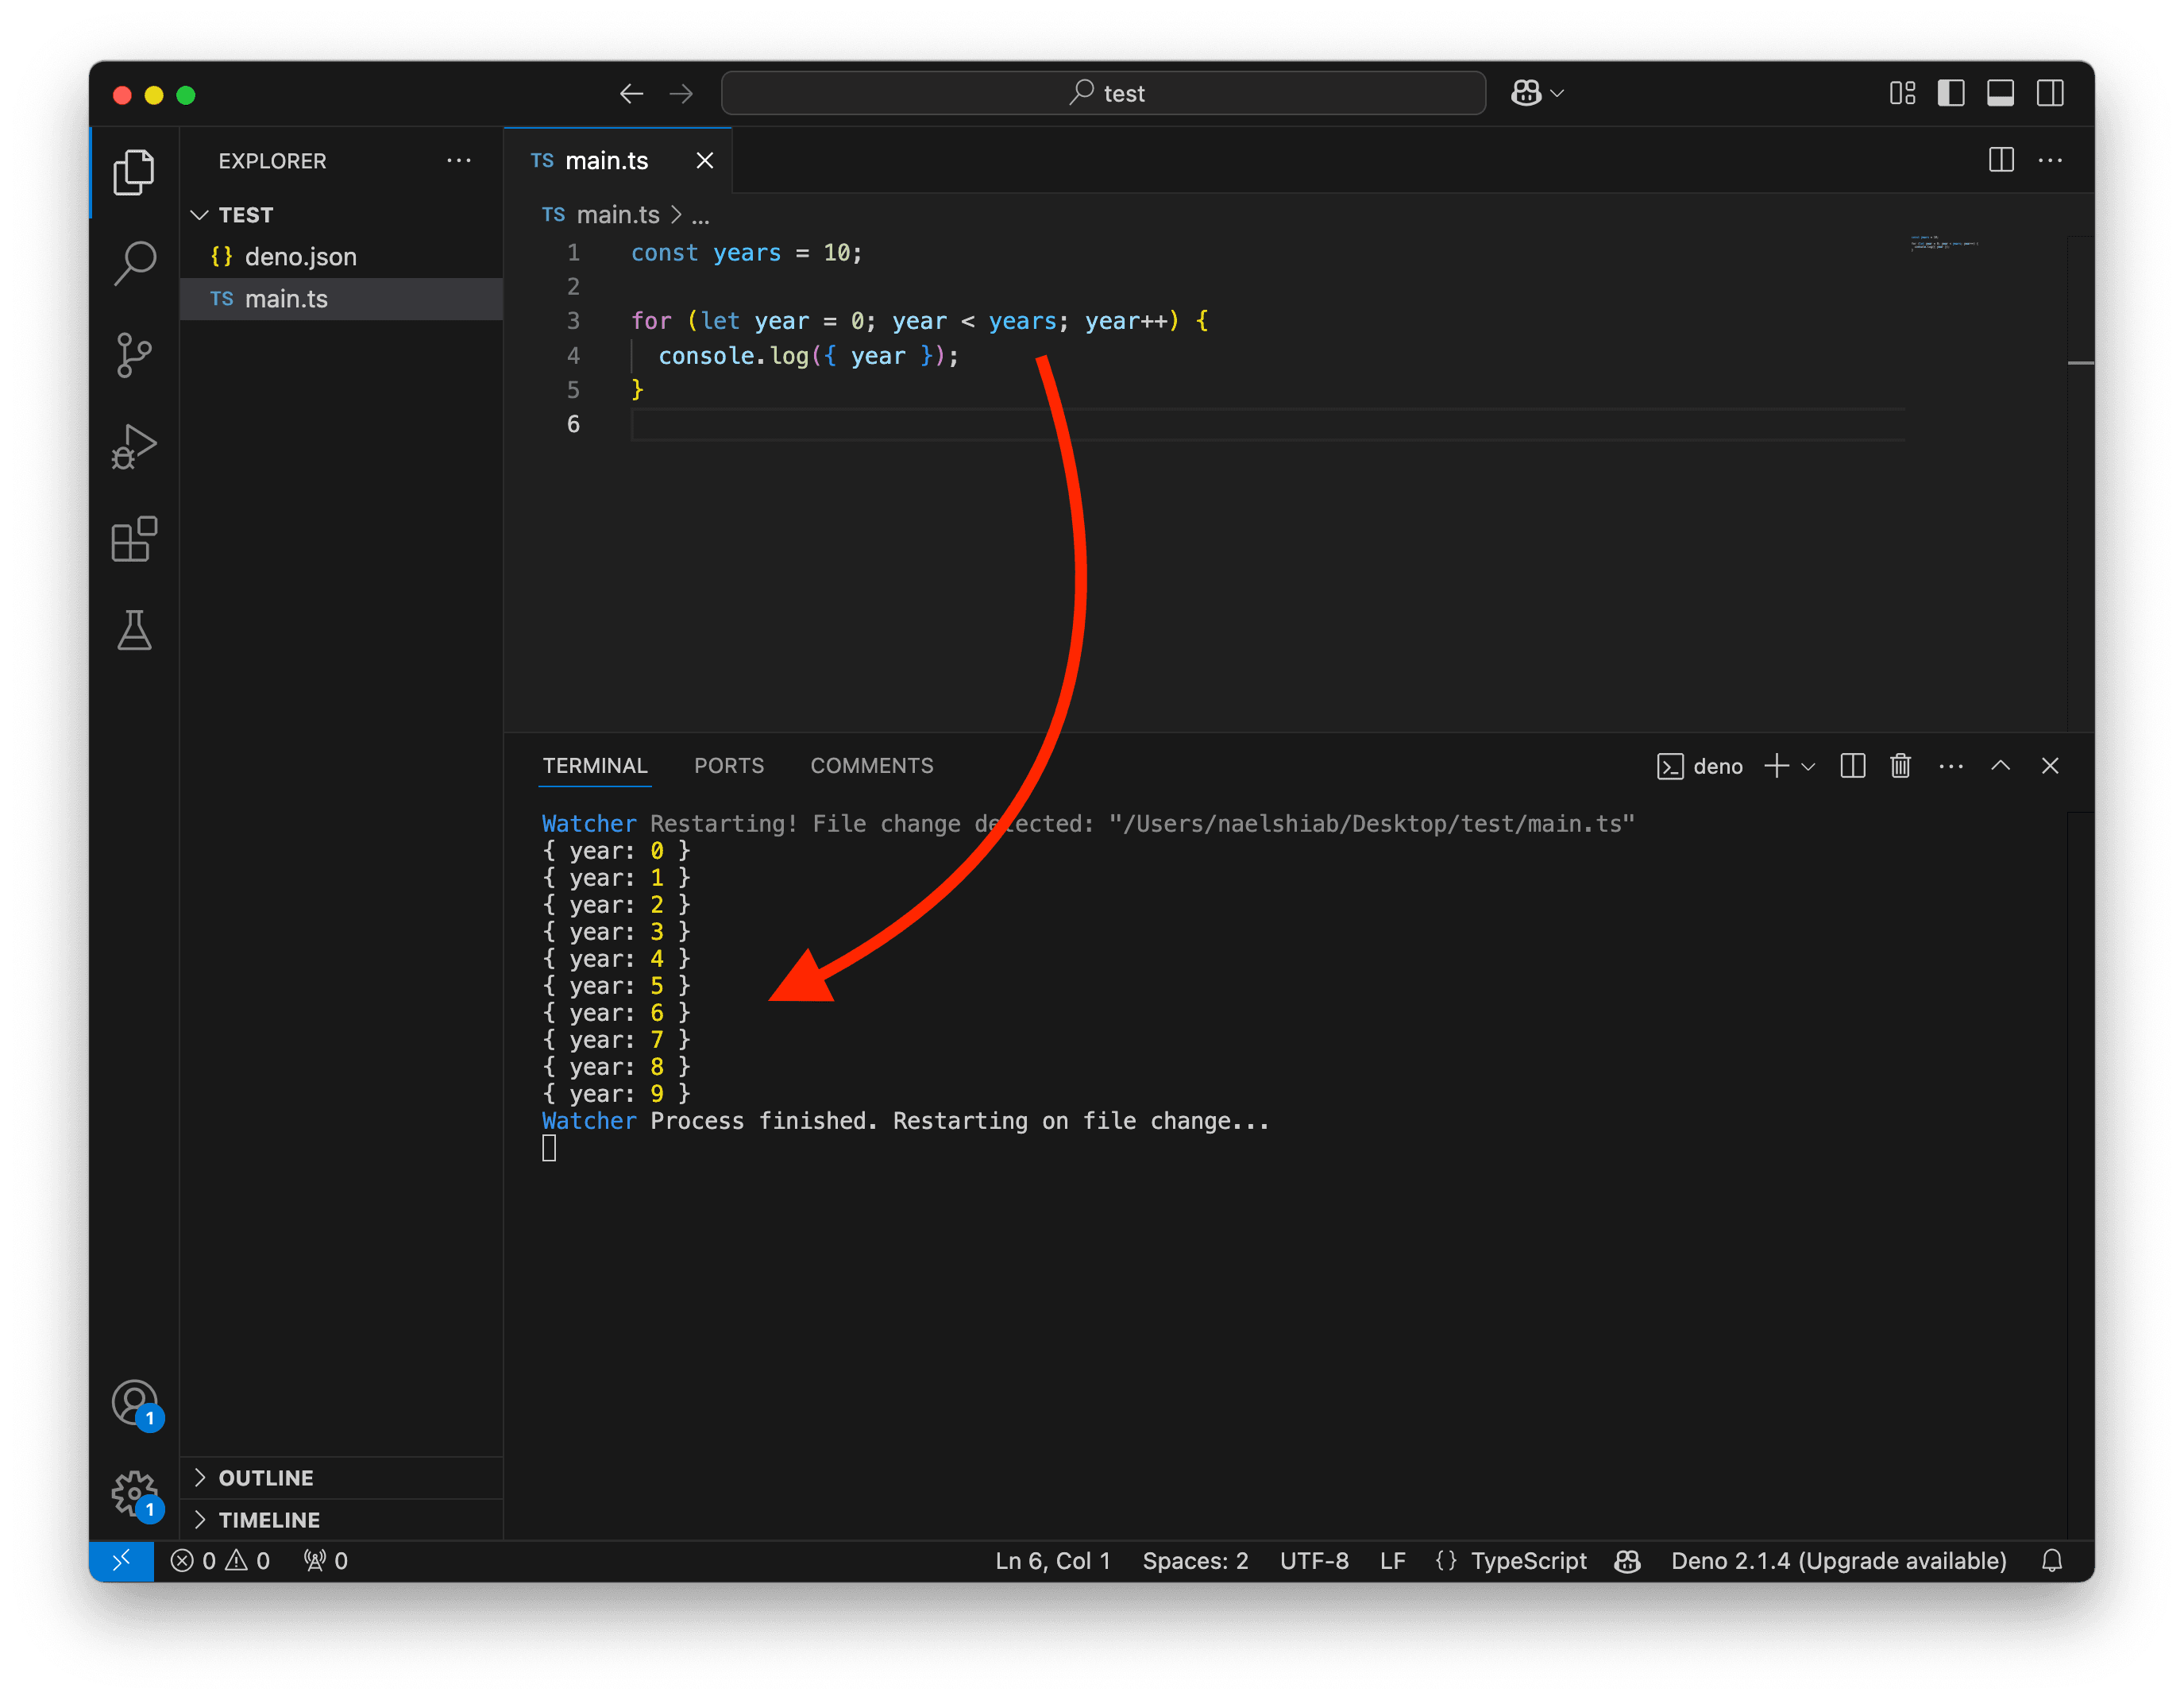
Task: Split the terminal pane
Action: pyautogui.click(x=1852, y=766)
